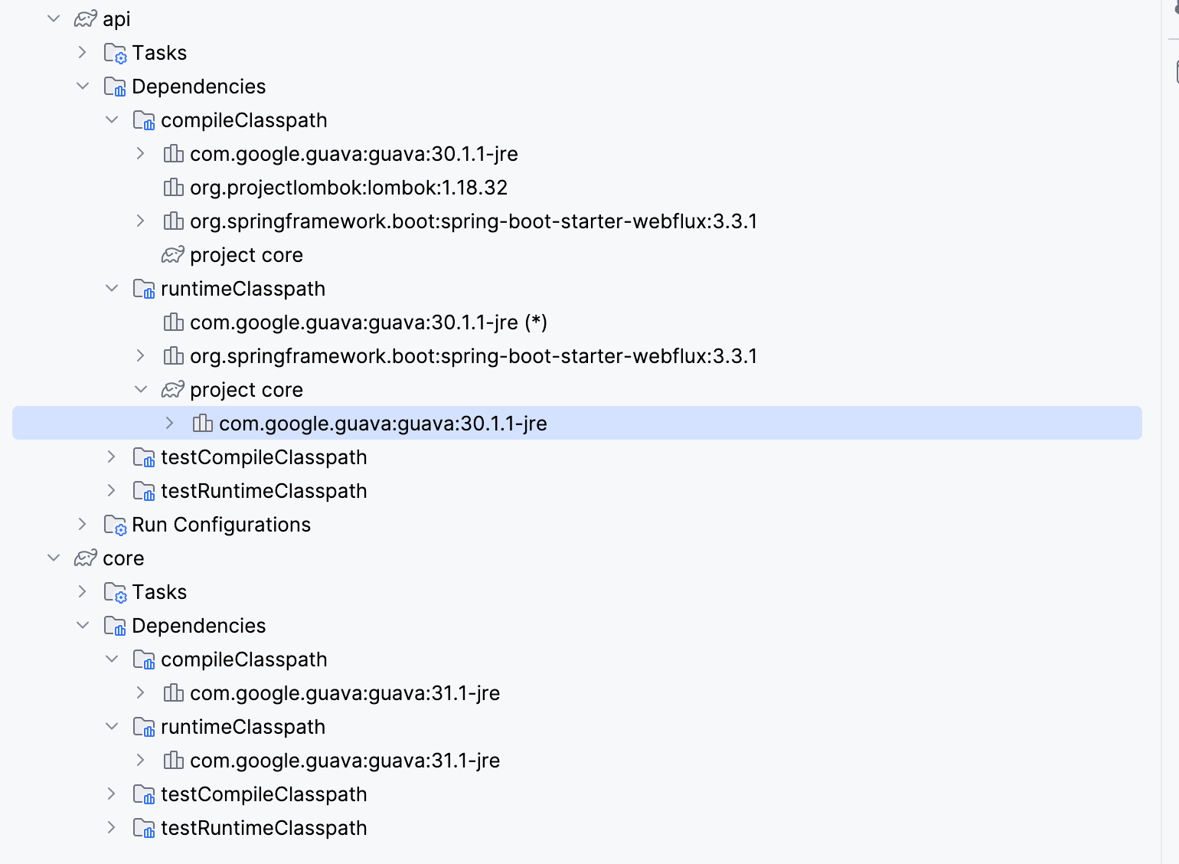Expand Tasks under api module
1179x864 pixels.
tap(83, 52)
